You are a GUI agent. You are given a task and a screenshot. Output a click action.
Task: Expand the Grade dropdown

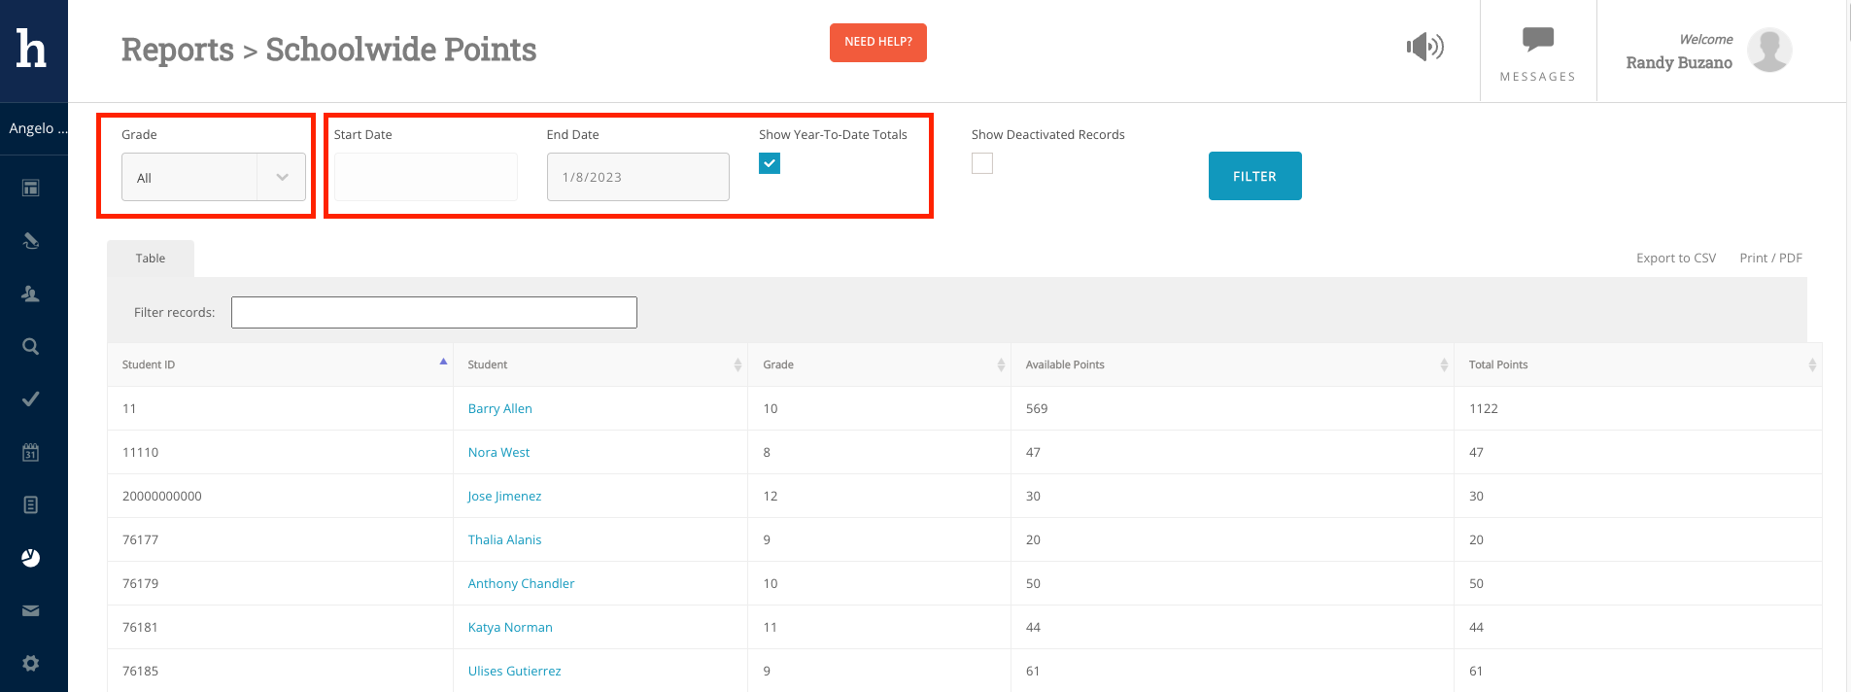tap(213, 177)
